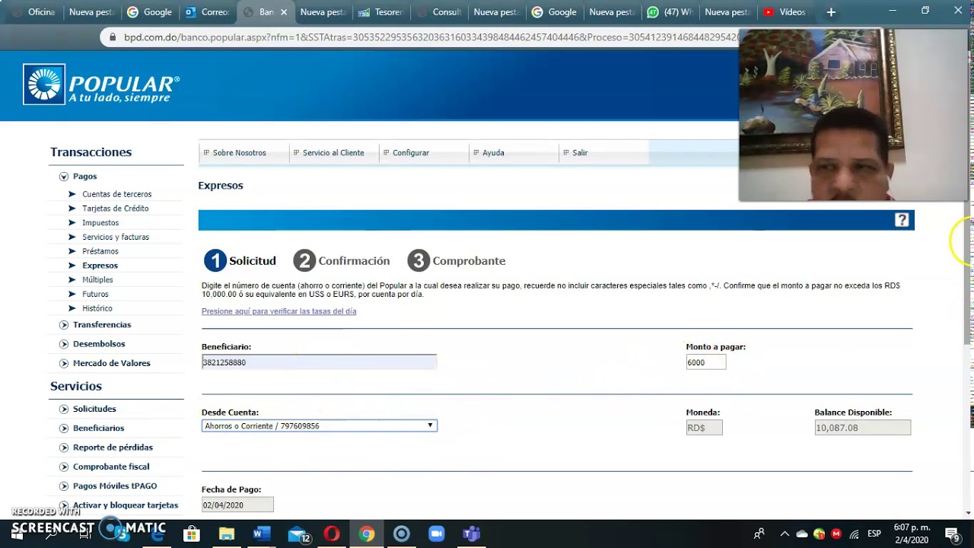Open Préstamos payments

pyautogui.click(x=100, y=251)
